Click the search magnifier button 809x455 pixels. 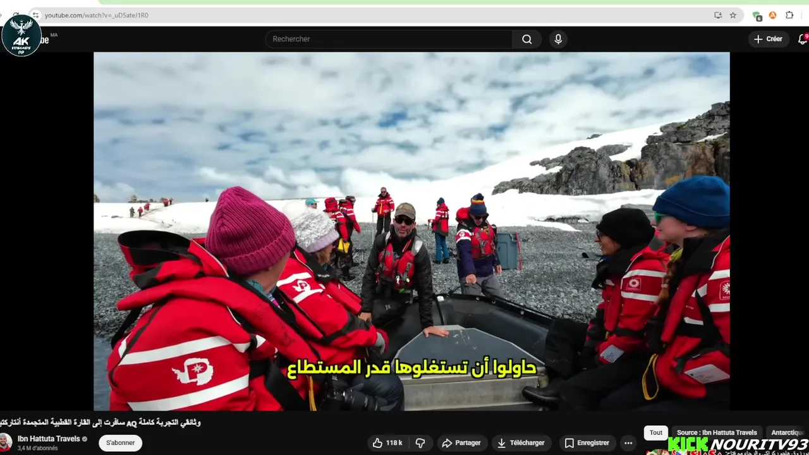click(x=526, y=39)
